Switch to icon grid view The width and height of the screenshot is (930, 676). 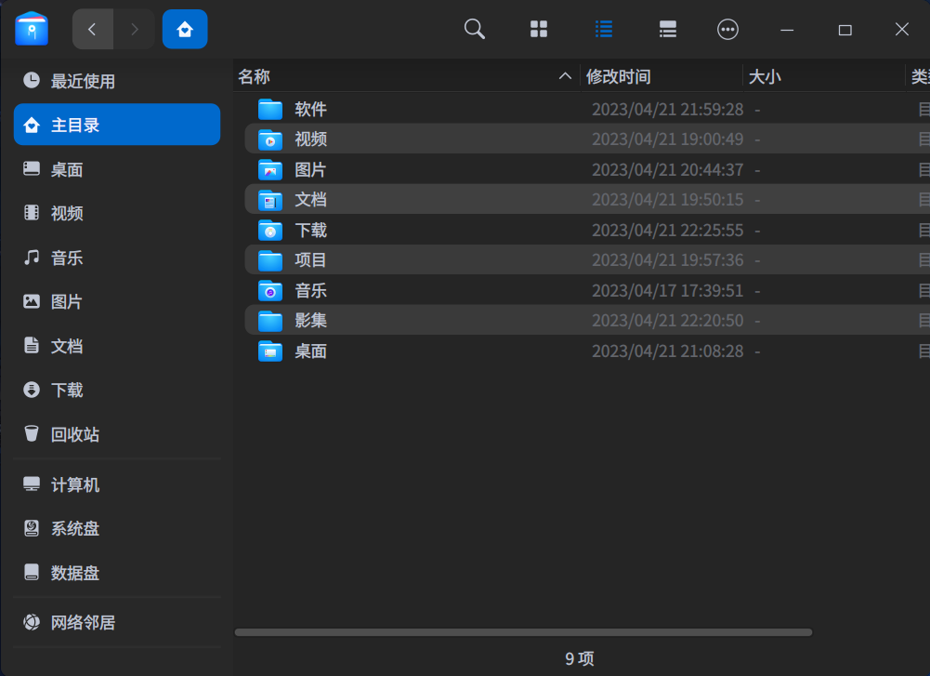click(539, 29)
